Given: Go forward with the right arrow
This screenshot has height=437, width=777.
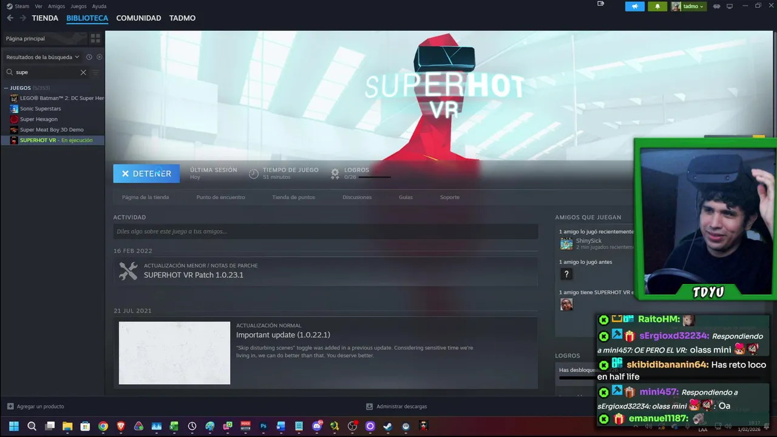Looking at the screenshot, I should point(22,18).
